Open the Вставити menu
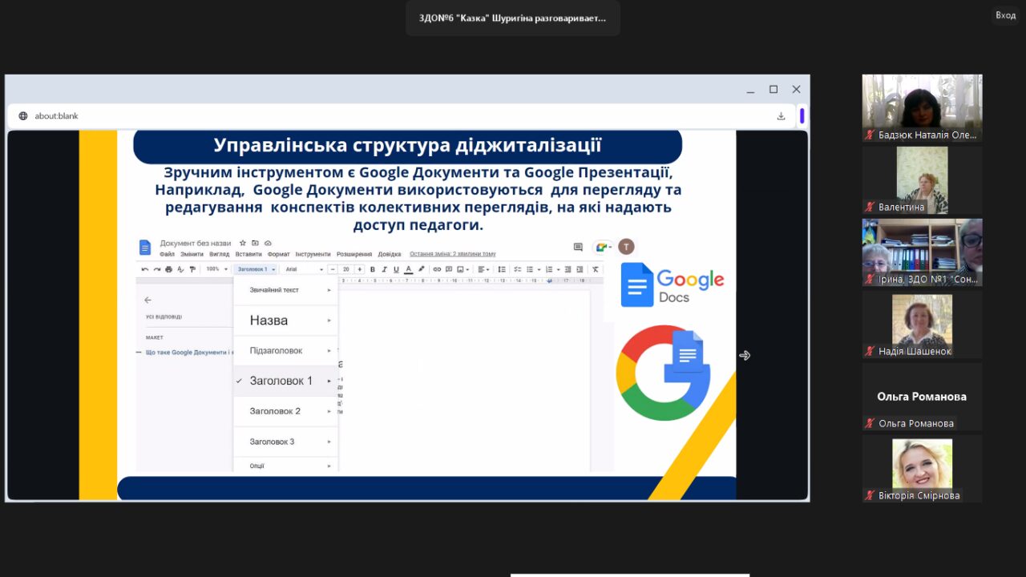The image size is (1026, 577). (248, 254)
